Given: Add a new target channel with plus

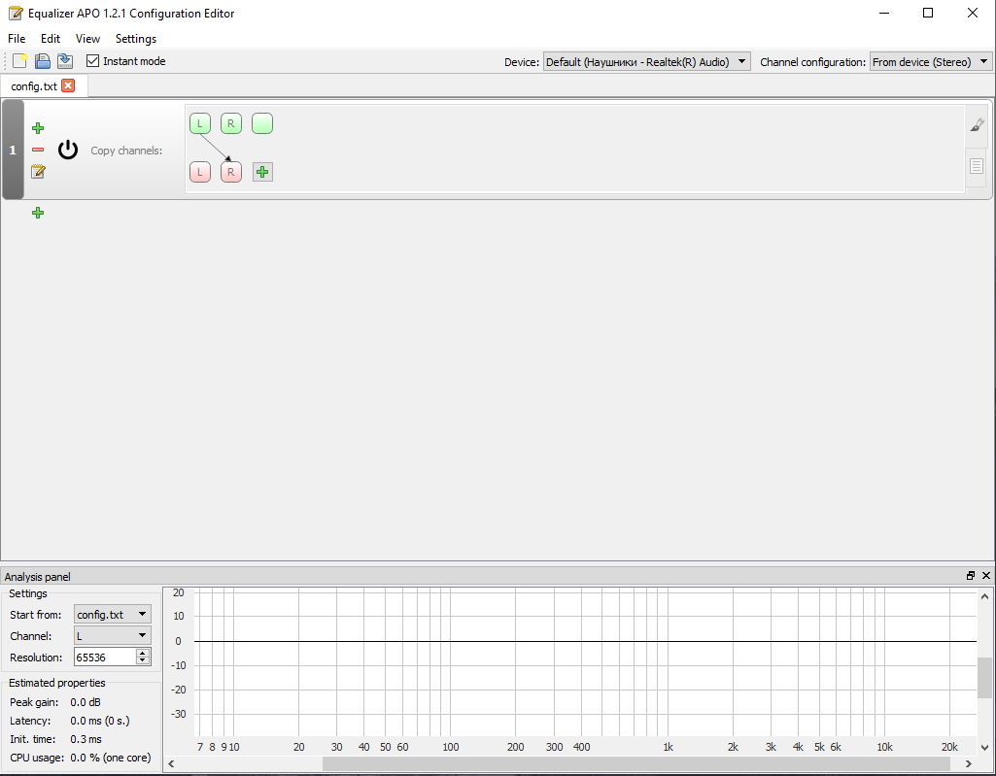Looking at the screenshot, I should point(262,172).
